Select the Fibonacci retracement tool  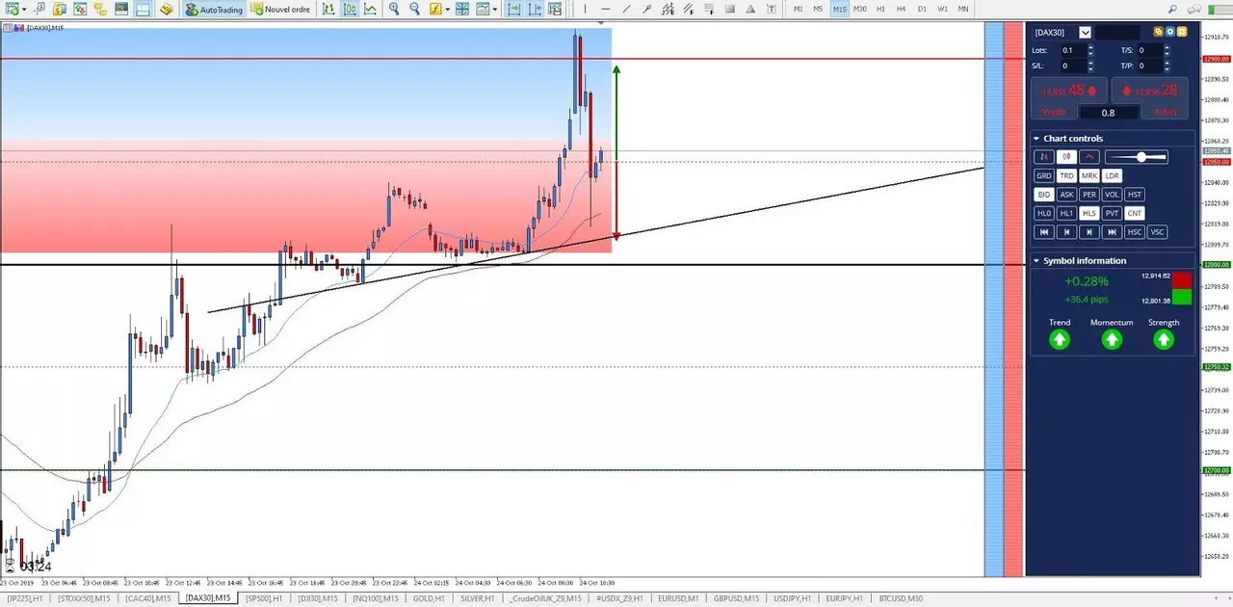709,9
